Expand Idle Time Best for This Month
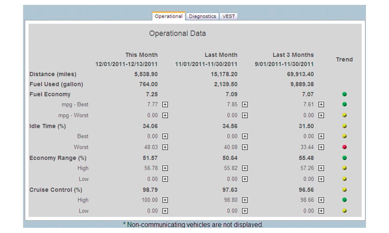The height and width of the screenshot is (233, 389). click(x=165, y=136)
